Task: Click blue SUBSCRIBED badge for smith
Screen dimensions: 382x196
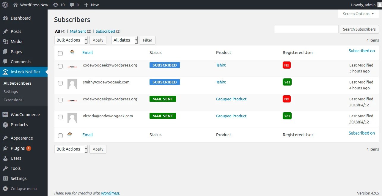Action: pos(164,82)
